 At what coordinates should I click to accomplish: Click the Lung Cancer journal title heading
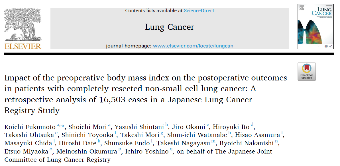click(170, 27)
